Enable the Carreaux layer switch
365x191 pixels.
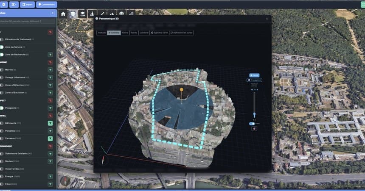point(1,138)
